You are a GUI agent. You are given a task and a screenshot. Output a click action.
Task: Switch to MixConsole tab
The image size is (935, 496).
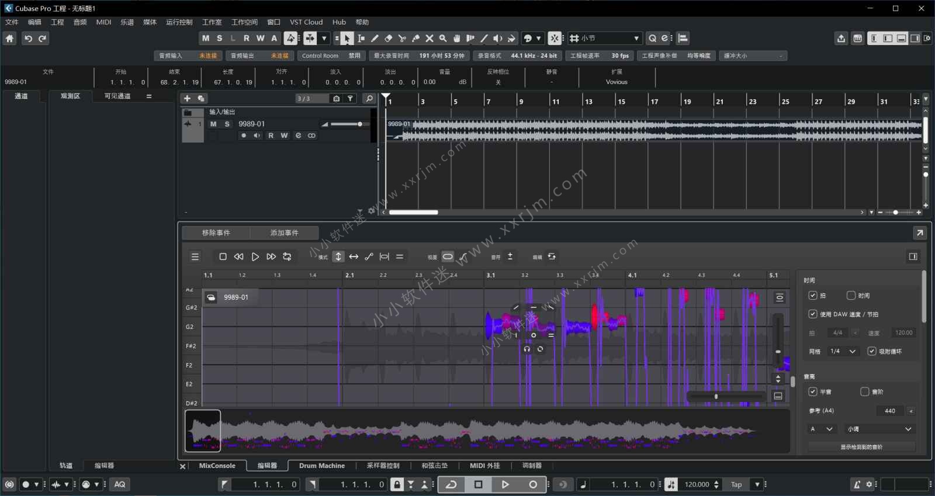[217, 466]
